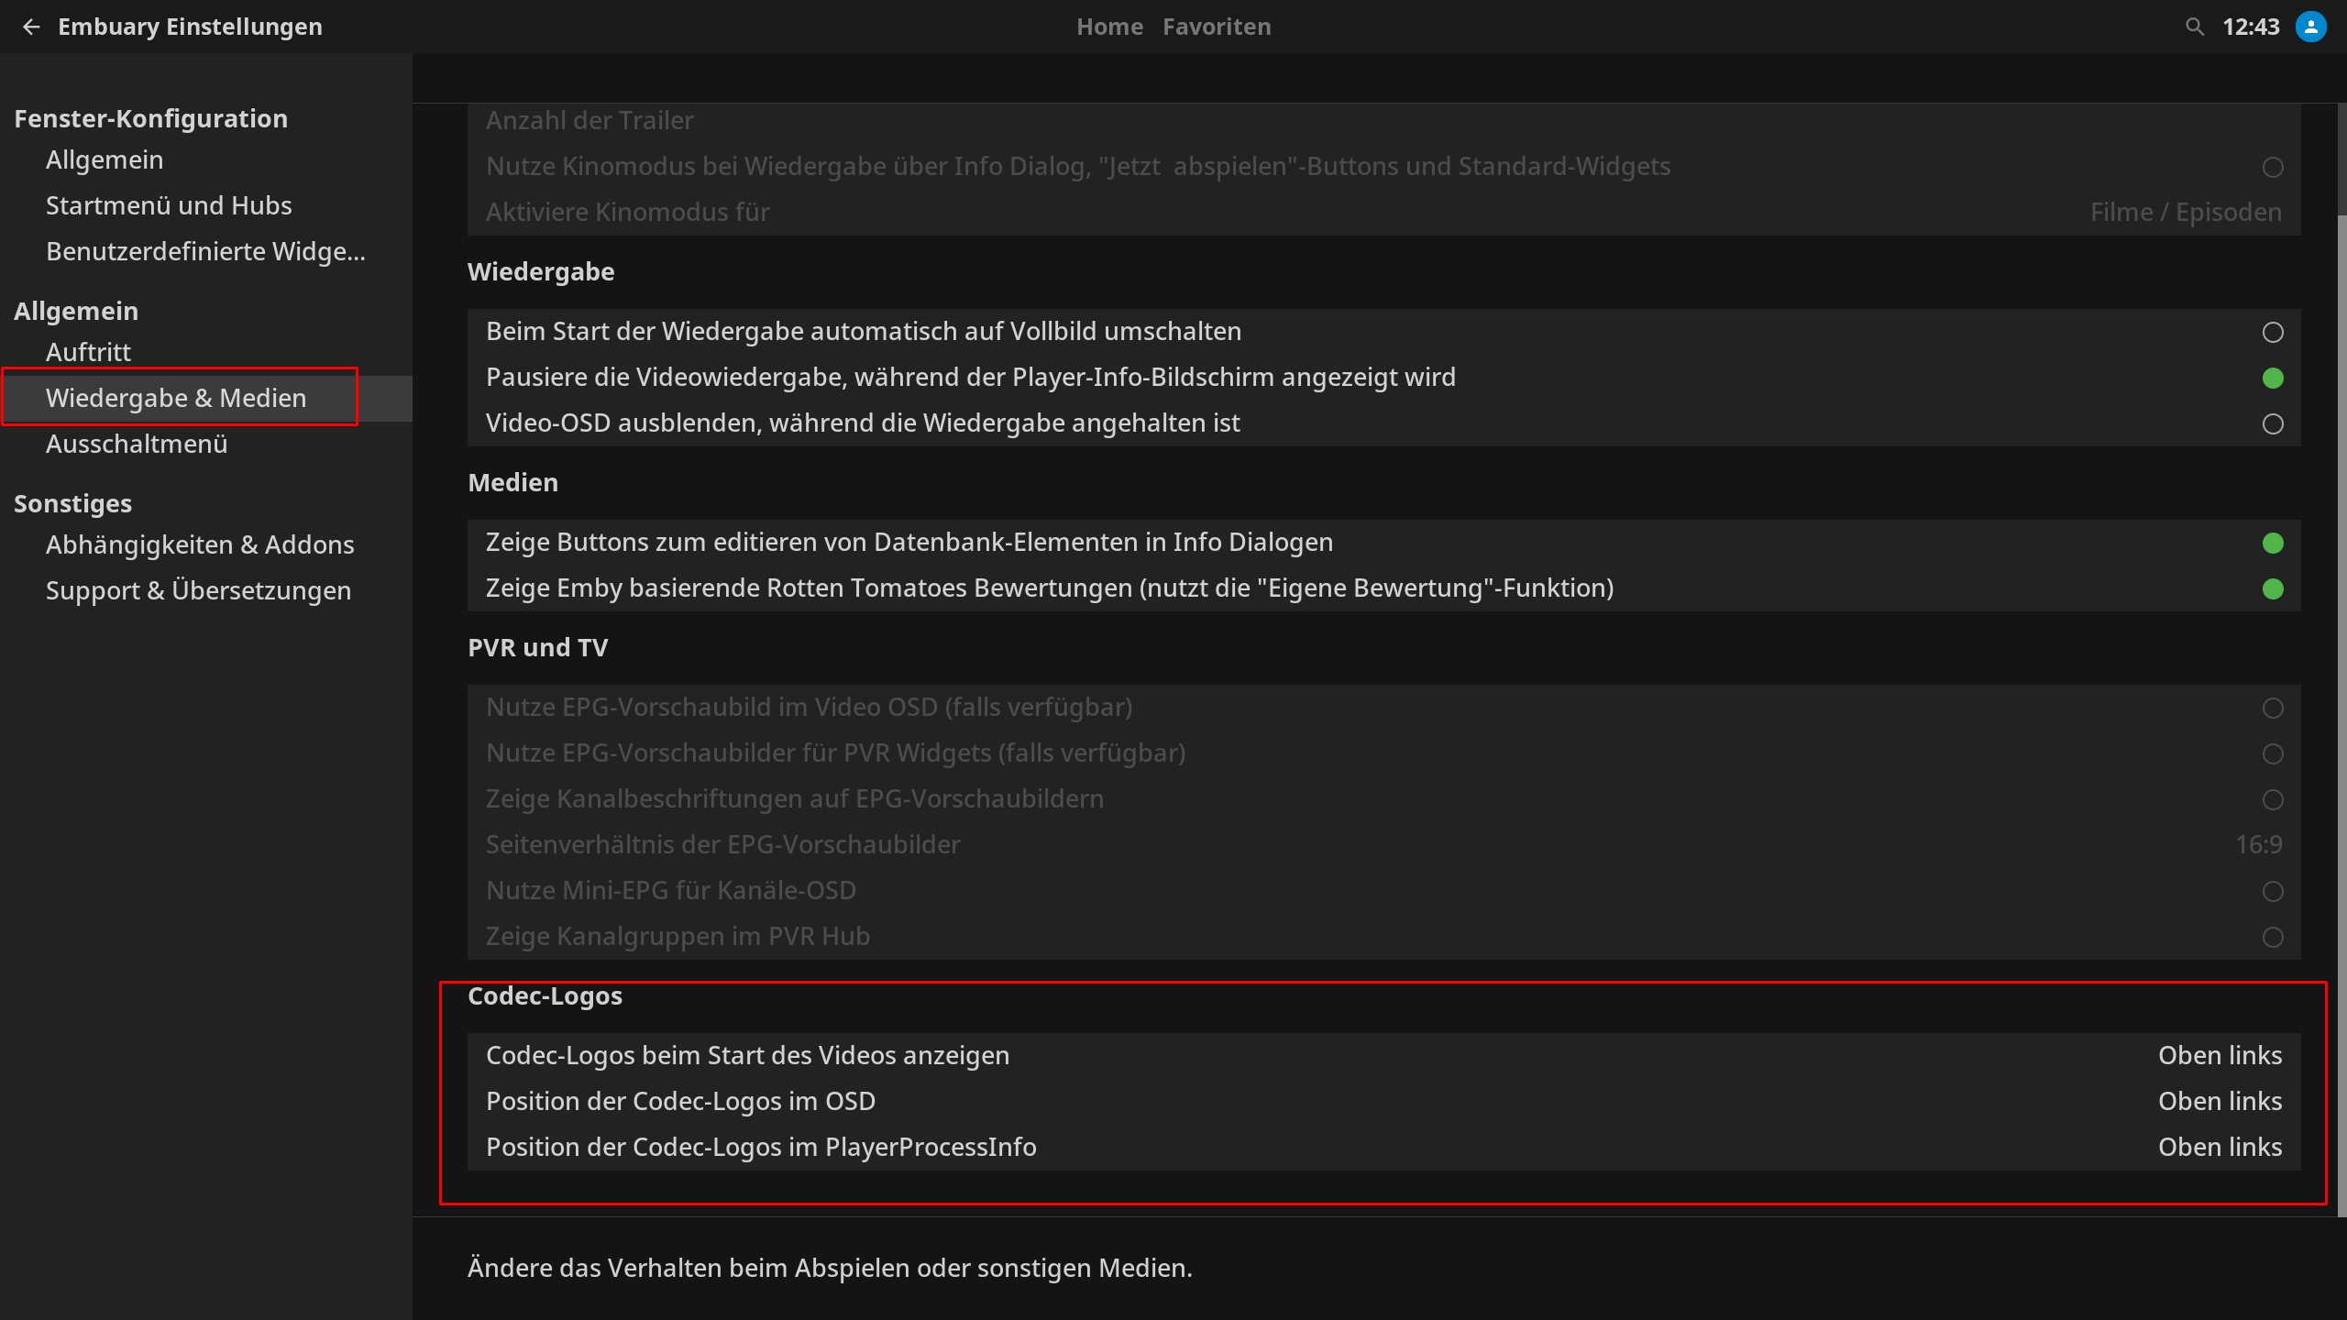Image resolution: width=2347 pixels, height=1320 pixels.
Task: Click the Fenster-Konfiguration sidebar heading
Action: tap(150, 119)
